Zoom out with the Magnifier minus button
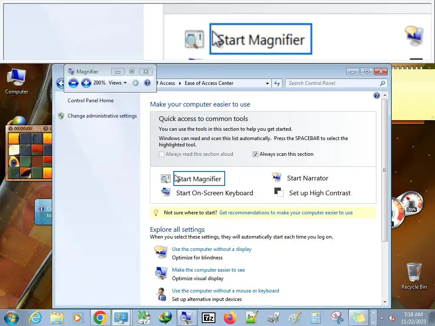 click(73, 83)
